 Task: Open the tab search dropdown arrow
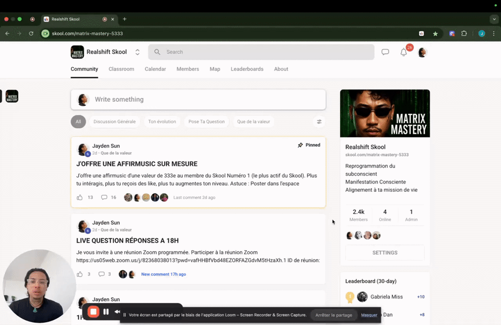coord(494,19)
